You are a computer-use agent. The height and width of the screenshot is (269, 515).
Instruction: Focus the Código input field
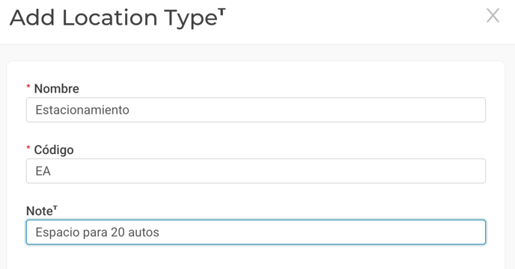pyautogui.click(x=256, y=171)
